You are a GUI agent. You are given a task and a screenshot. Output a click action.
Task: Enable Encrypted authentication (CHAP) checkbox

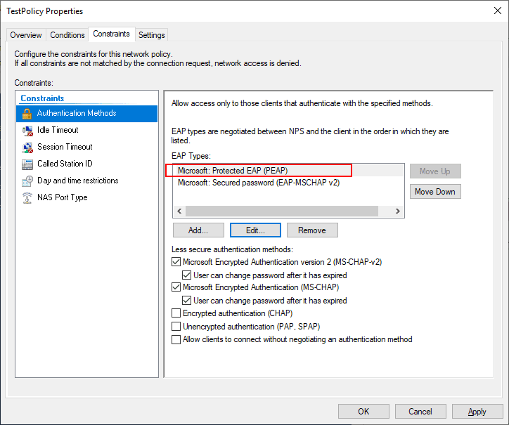[x=176, y=313]
